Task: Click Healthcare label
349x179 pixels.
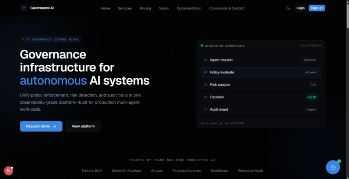Action: [219, 171]
